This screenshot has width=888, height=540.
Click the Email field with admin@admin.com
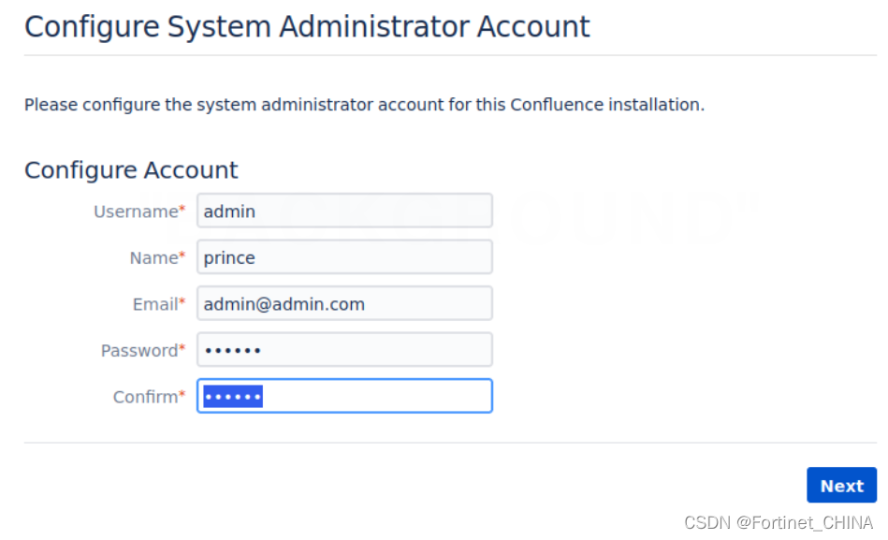343,304
